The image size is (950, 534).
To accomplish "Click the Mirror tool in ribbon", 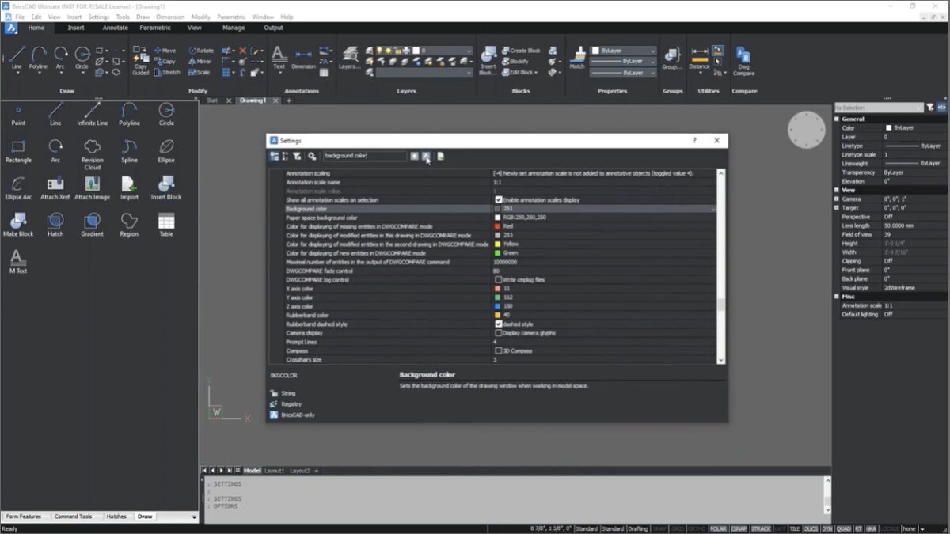I will 200,61.
